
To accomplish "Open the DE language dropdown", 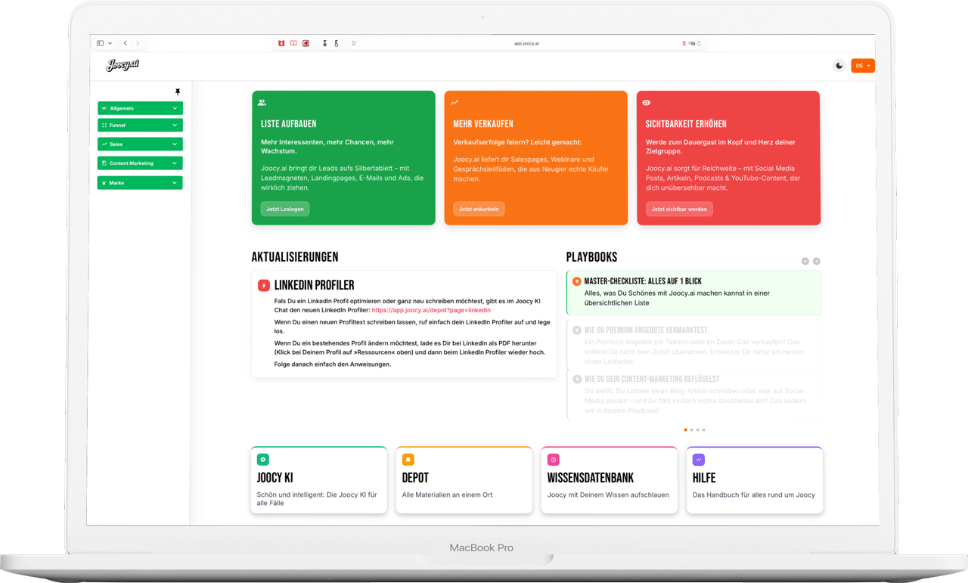I will (862, 66).
